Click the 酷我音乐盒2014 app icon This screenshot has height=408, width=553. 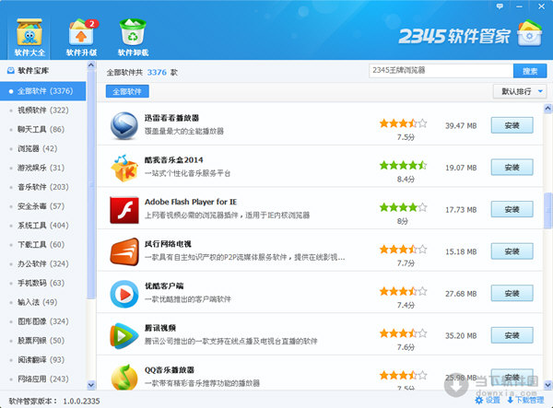124,168
